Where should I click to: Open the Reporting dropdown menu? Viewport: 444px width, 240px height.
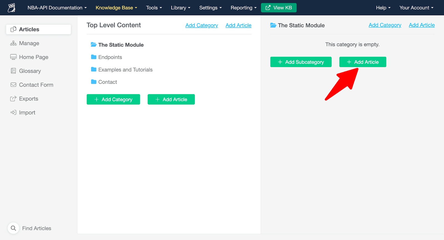244,8
